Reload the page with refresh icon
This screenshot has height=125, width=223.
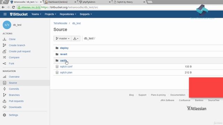(x=13, y=7)
